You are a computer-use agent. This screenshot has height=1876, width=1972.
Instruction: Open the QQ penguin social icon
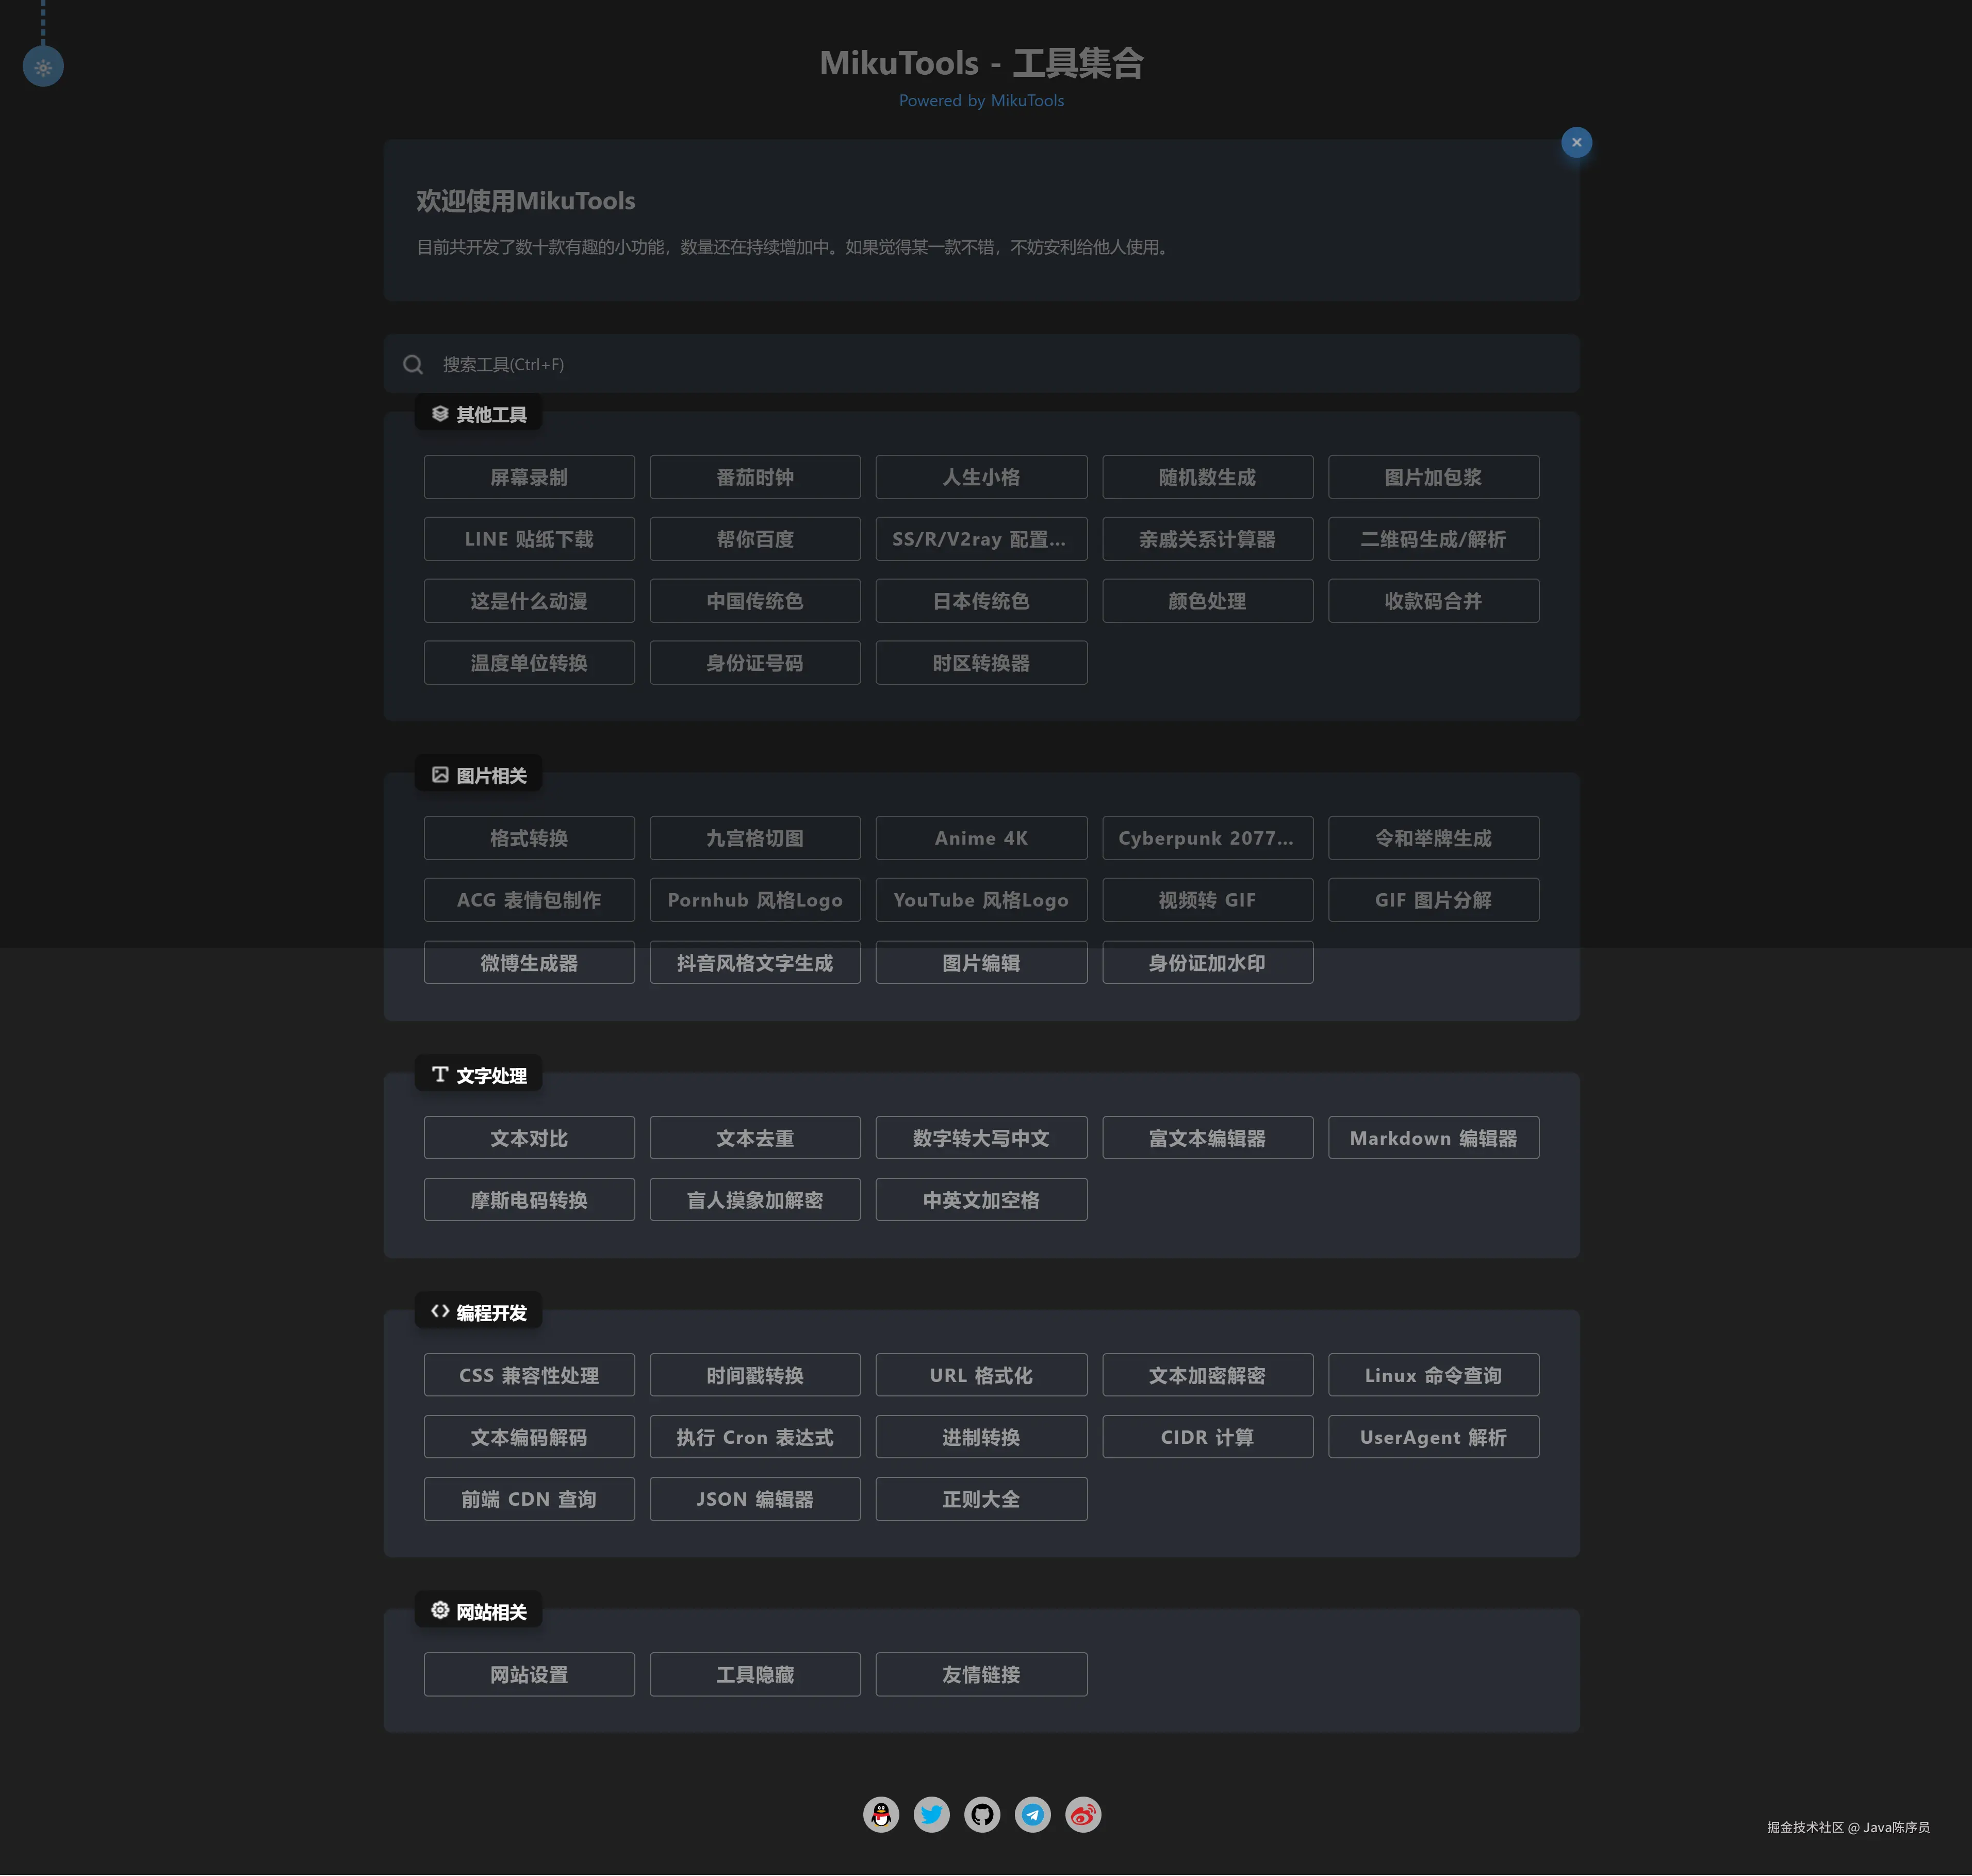[x=880, y=1814]
